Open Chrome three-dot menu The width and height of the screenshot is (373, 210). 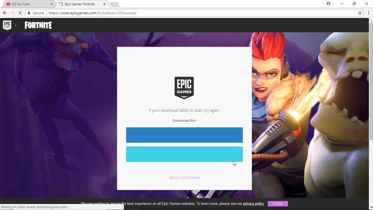pyautogui.click(x=369, y=13)
